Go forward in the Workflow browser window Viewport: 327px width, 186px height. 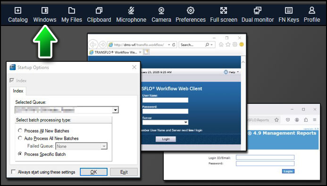102,44
